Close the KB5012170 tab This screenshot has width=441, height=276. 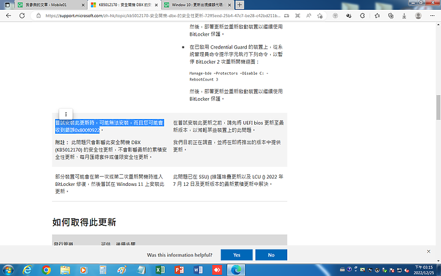[156, 5]
